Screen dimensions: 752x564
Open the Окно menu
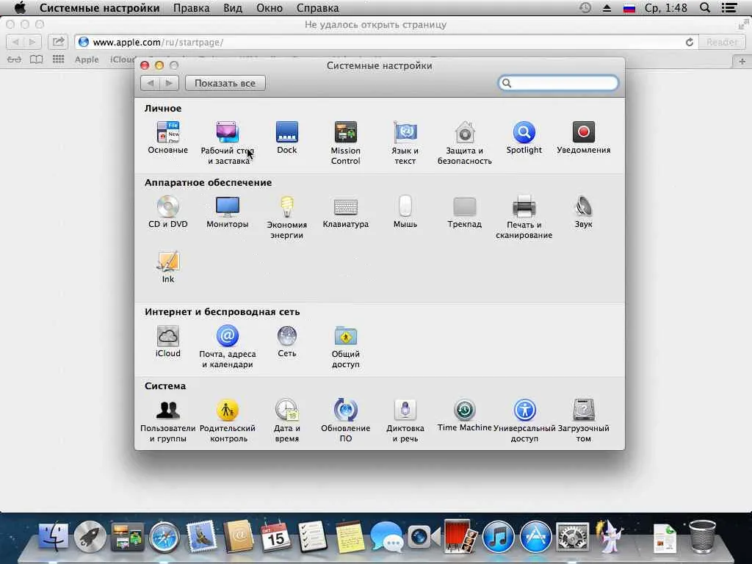point(269,8)
